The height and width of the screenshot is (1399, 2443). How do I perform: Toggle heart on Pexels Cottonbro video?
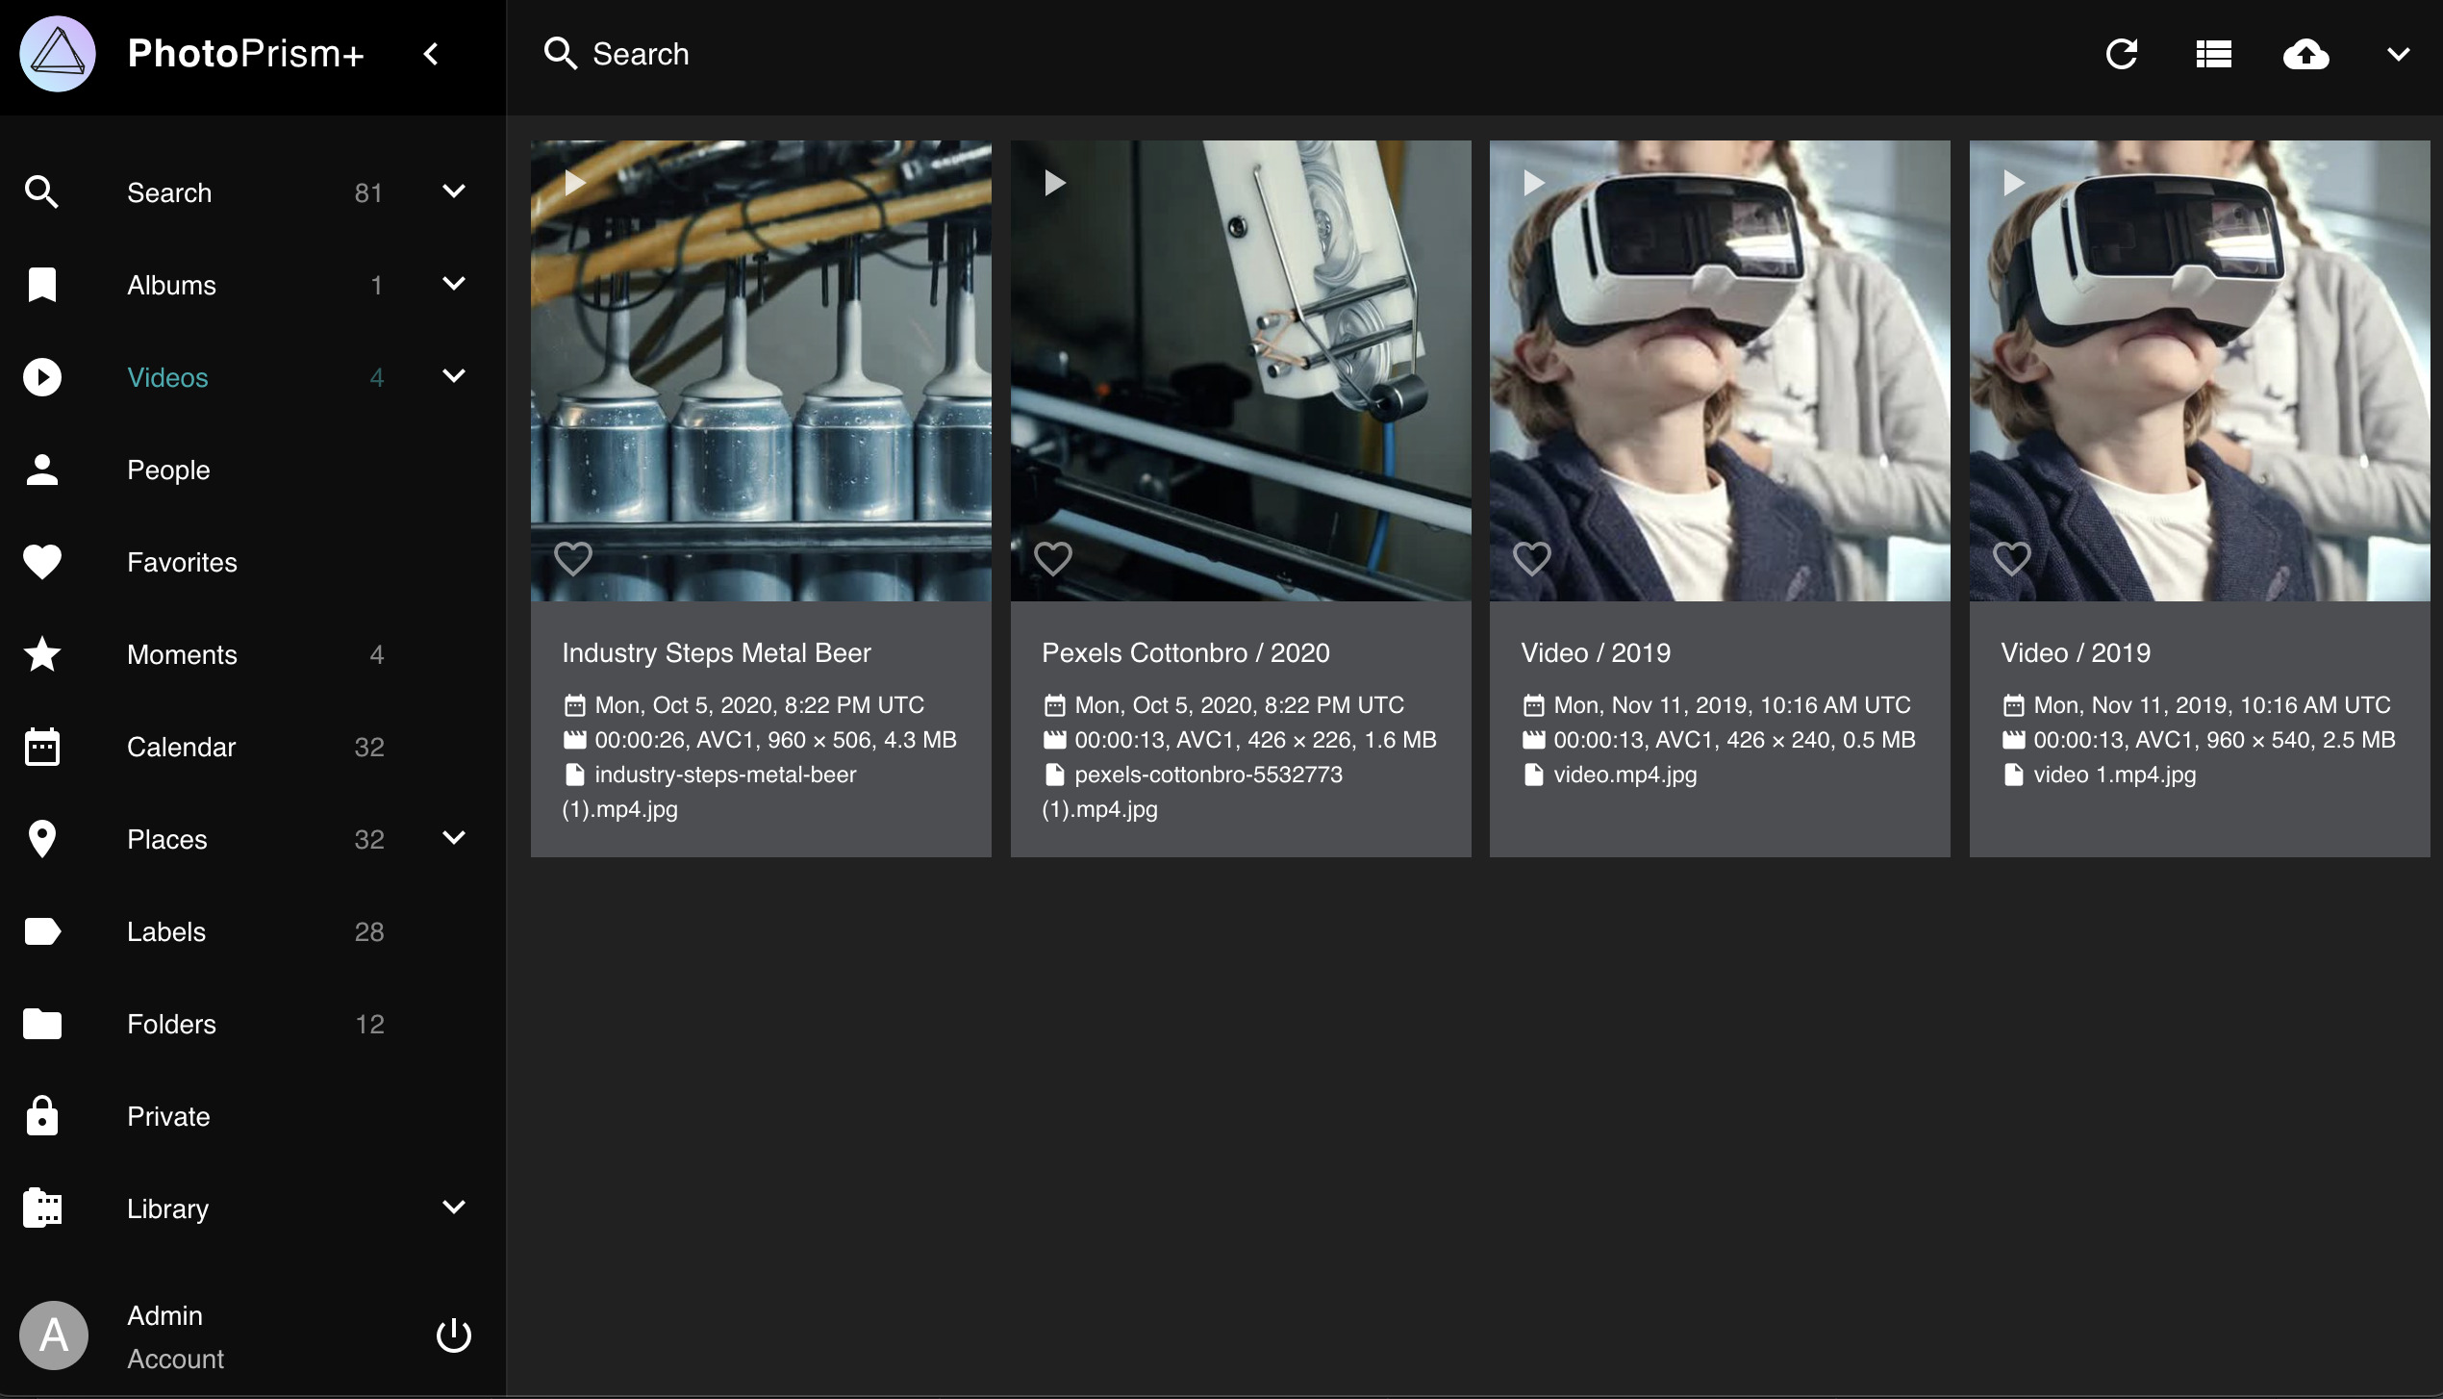pos(1052,558)
